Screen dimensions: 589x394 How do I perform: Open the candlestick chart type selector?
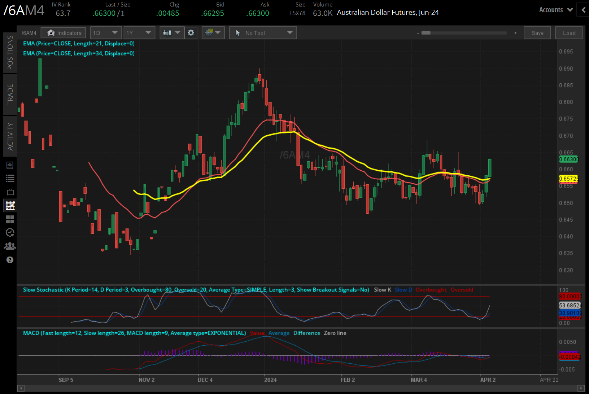coord(172,33)
